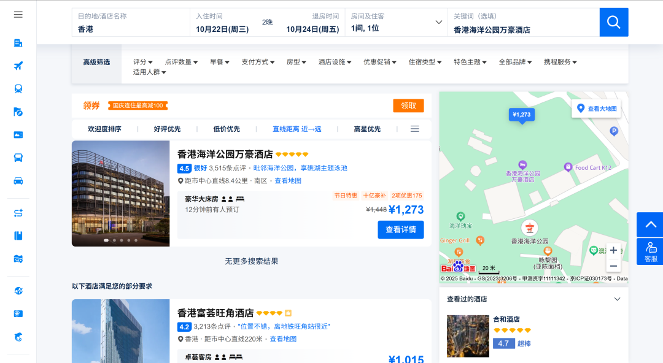The height and width of the screenshot is (363, 663).
Task: Open the hamburger menu in sidebar
Action: point(18,15)
